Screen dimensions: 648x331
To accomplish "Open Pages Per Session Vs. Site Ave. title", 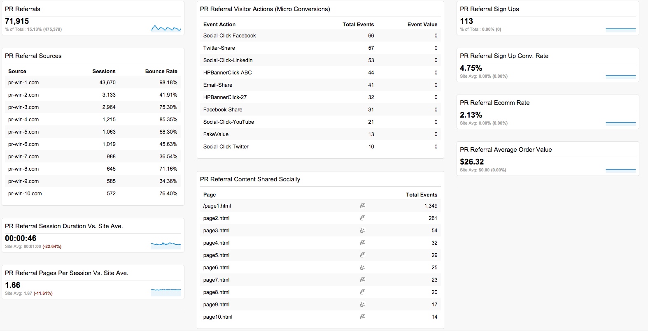I will point(67,273).
